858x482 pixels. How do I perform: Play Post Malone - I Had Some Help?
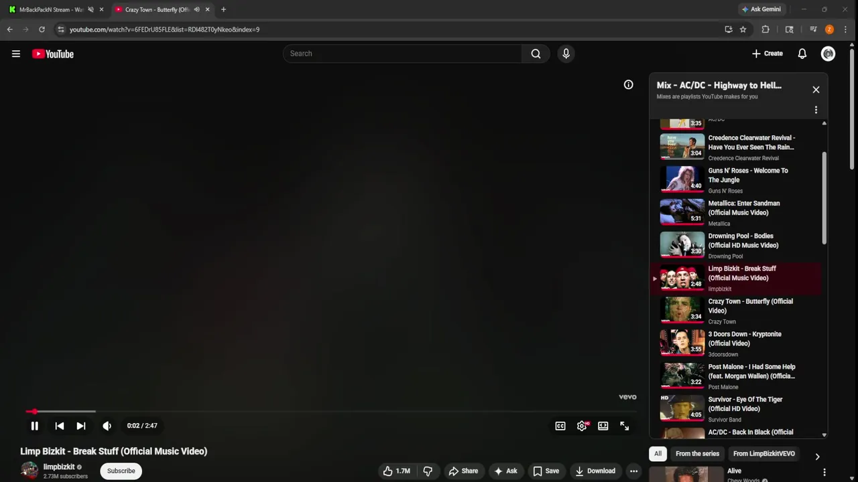point(735,377)
